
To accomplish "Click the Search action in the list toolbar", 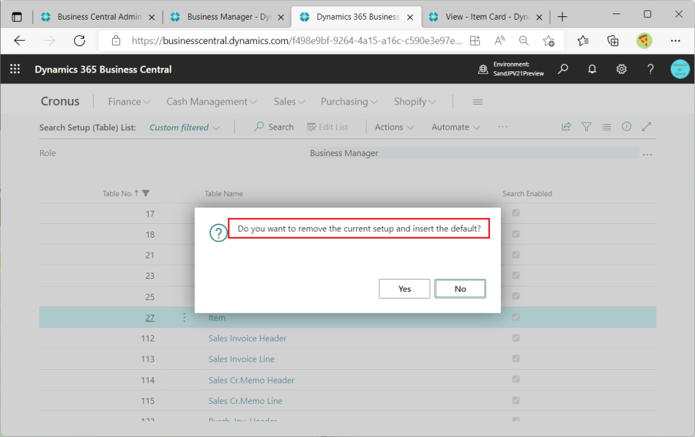I will pos(274,127).
